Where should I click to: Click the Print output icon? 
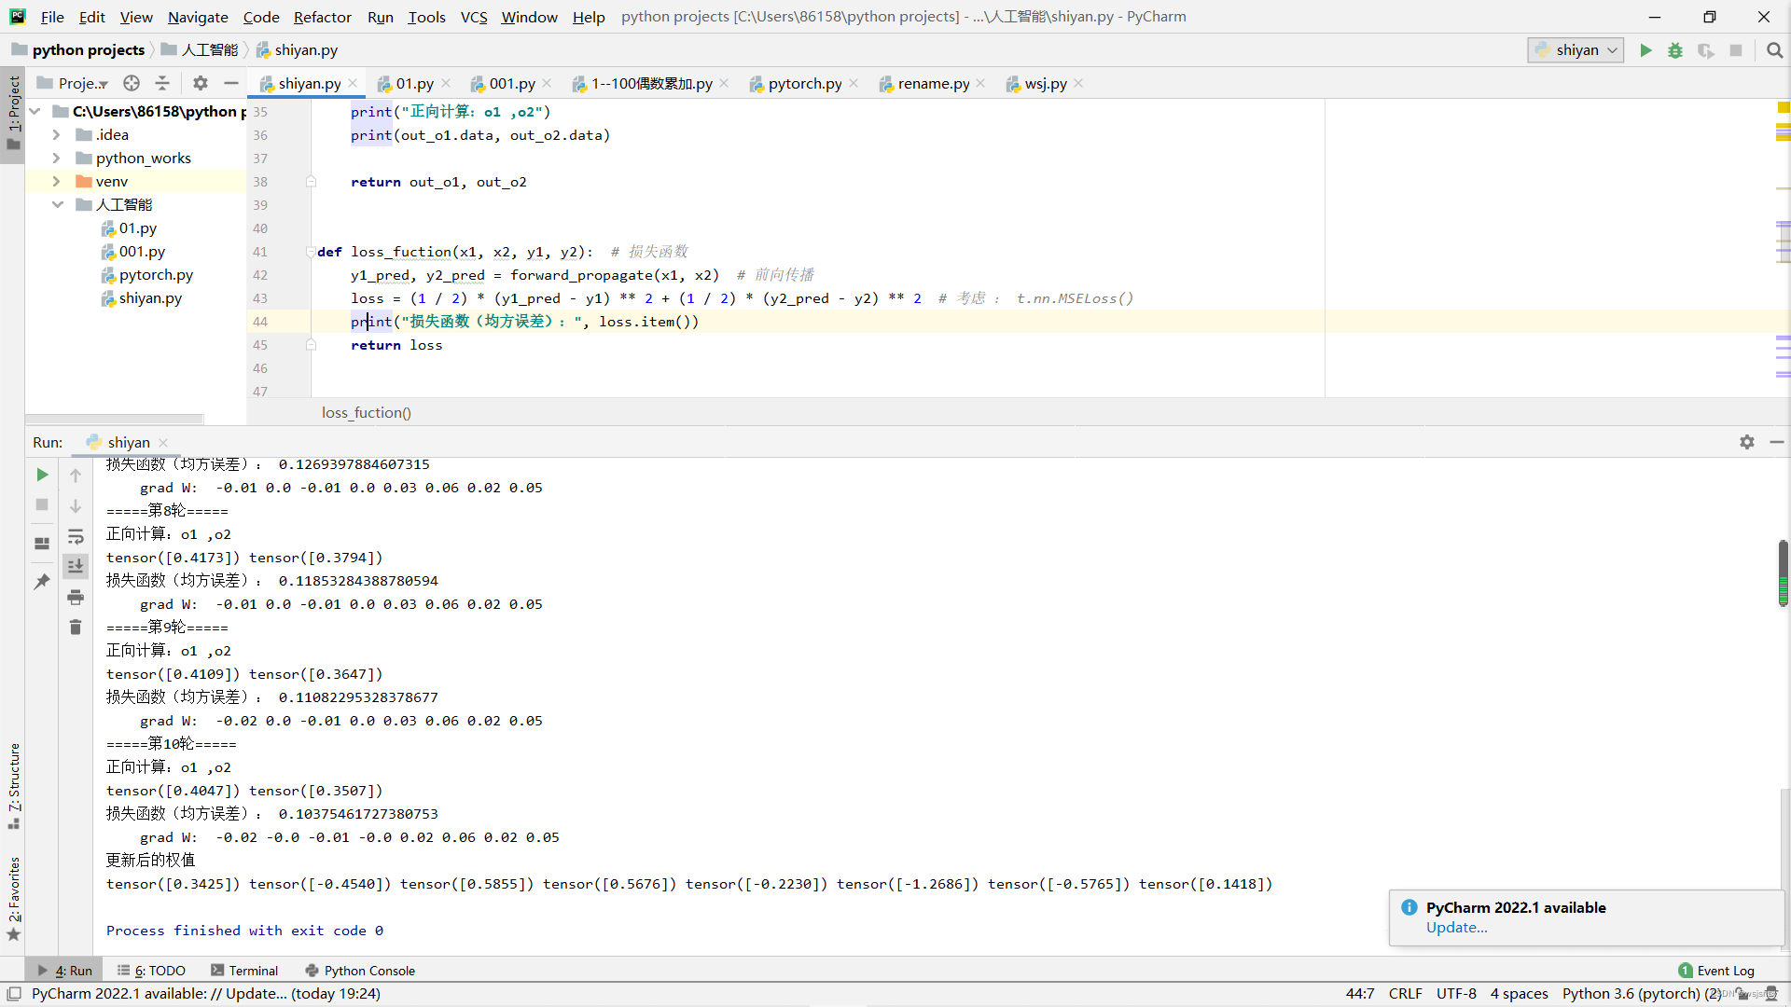coord(76,597)
